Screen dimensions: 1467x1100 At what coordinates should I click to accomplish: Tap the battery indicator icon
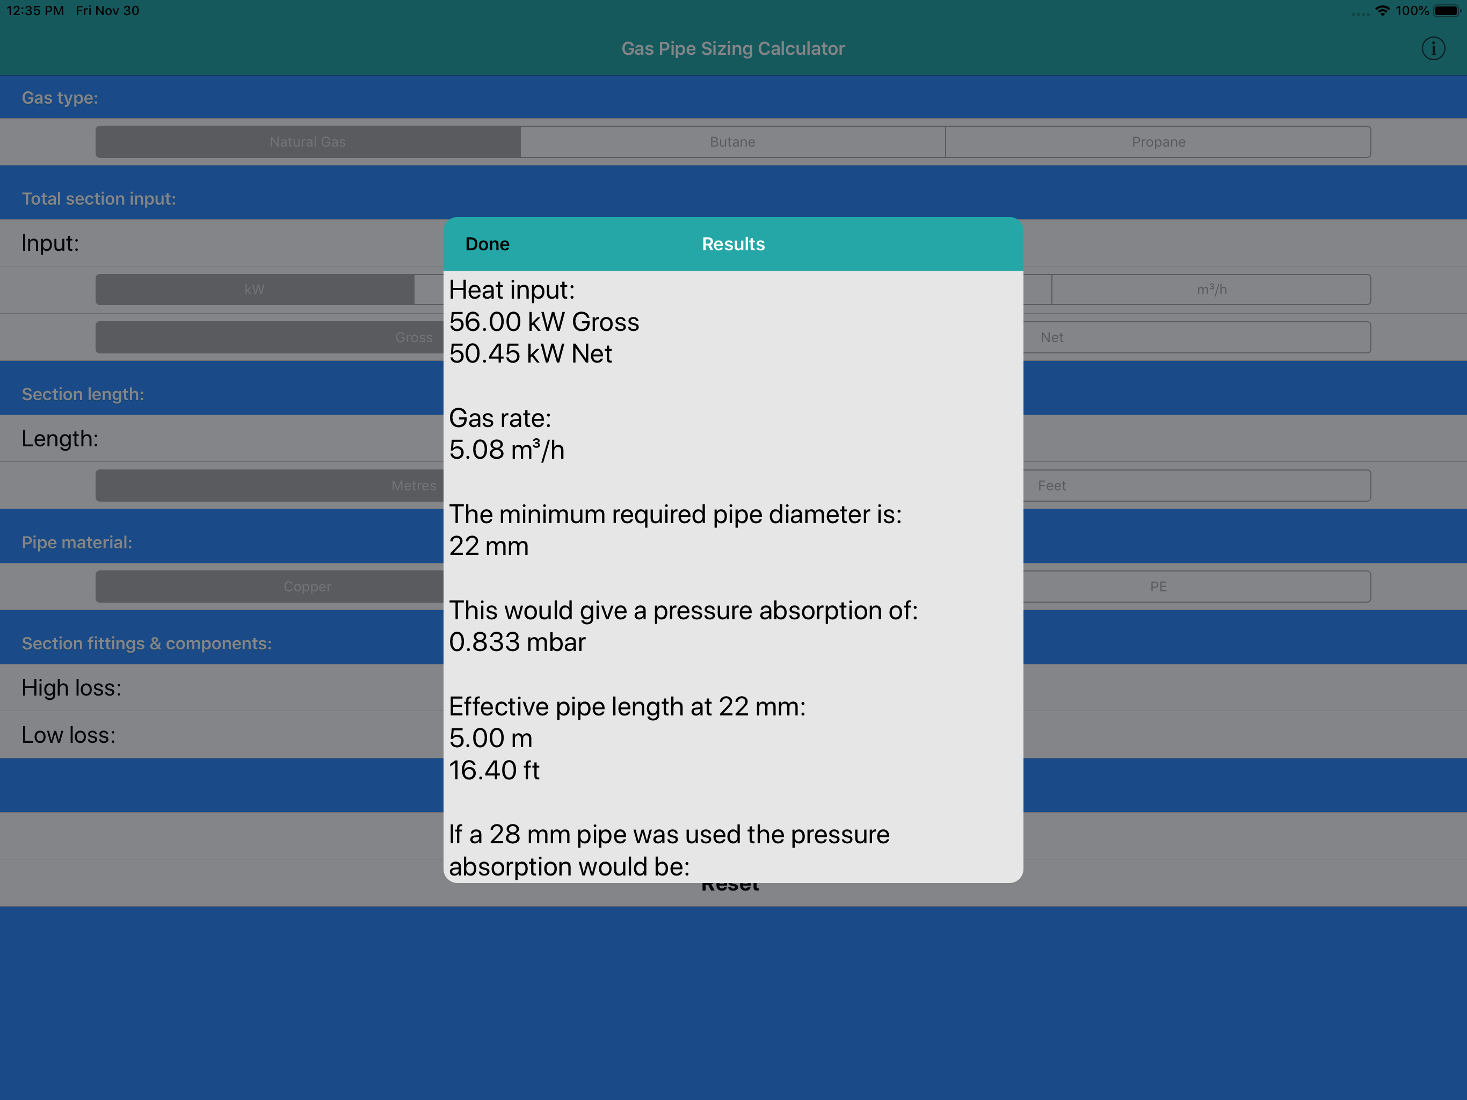(x=1447, y=11)
